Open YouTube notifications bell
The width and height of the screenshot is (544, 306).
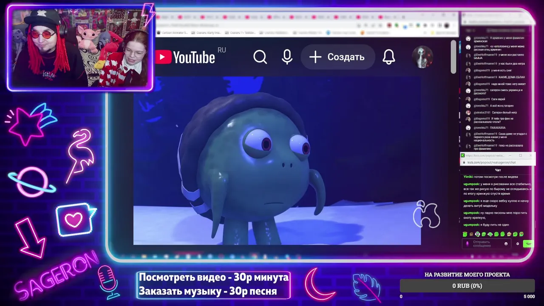pyautogui.click(x=388, y=57)
